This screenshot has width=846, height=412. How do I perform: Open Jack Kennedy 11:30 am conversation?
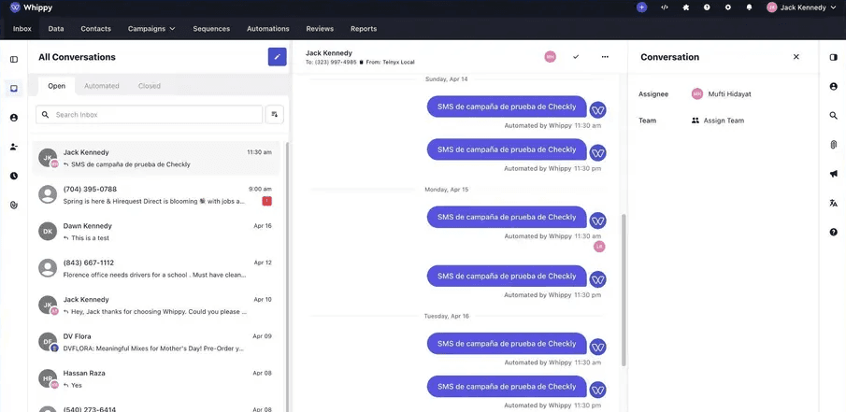pyautogui.click(x=156, y=158)
